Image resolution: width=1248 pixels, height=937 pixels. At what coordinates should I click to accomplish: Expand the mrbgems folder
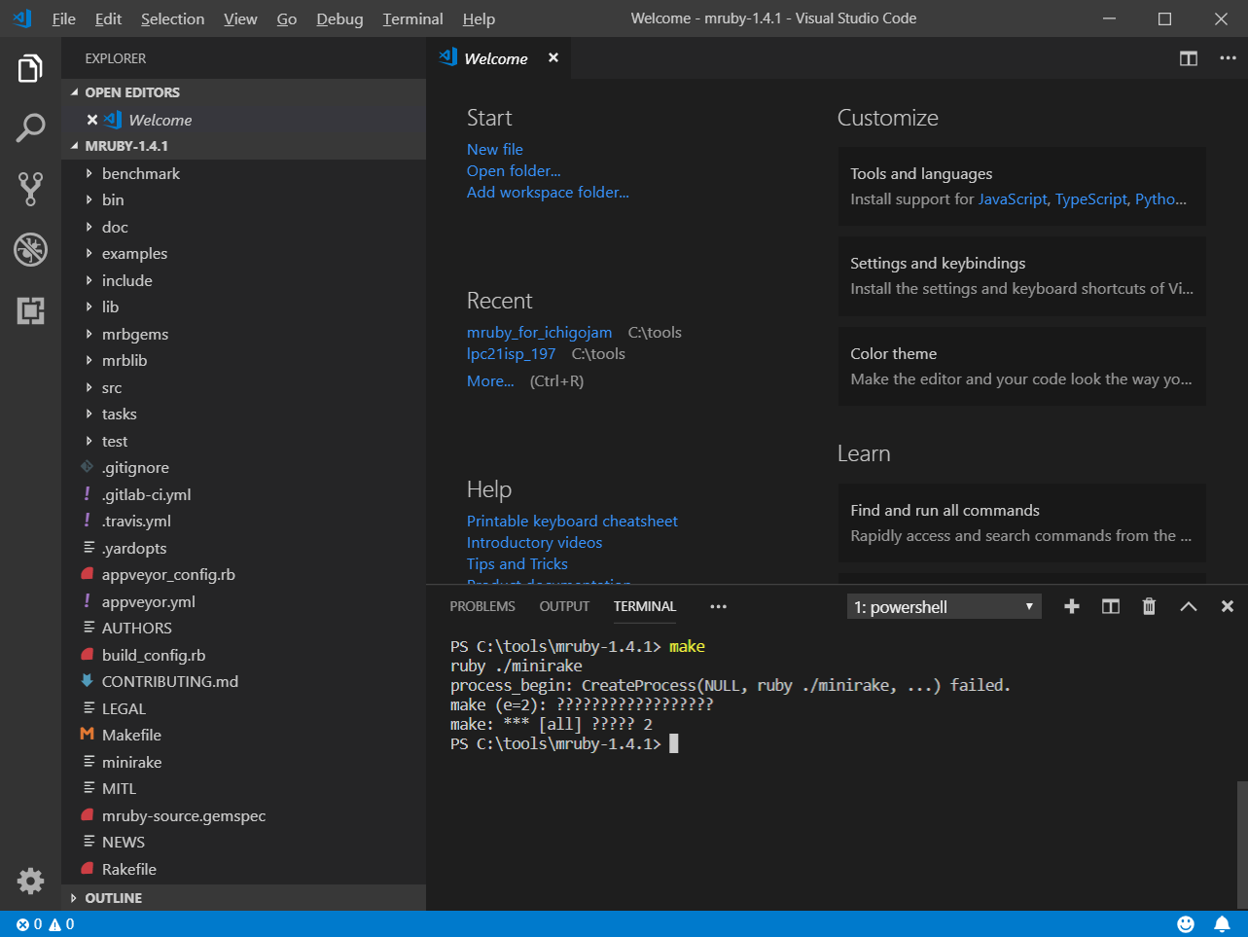[x=134, y=334]
